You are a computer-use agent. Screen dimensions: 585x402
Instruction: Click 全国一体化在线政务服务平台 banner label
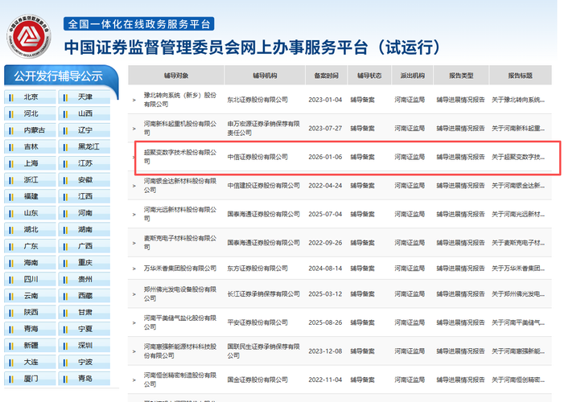tap(138, 24)
